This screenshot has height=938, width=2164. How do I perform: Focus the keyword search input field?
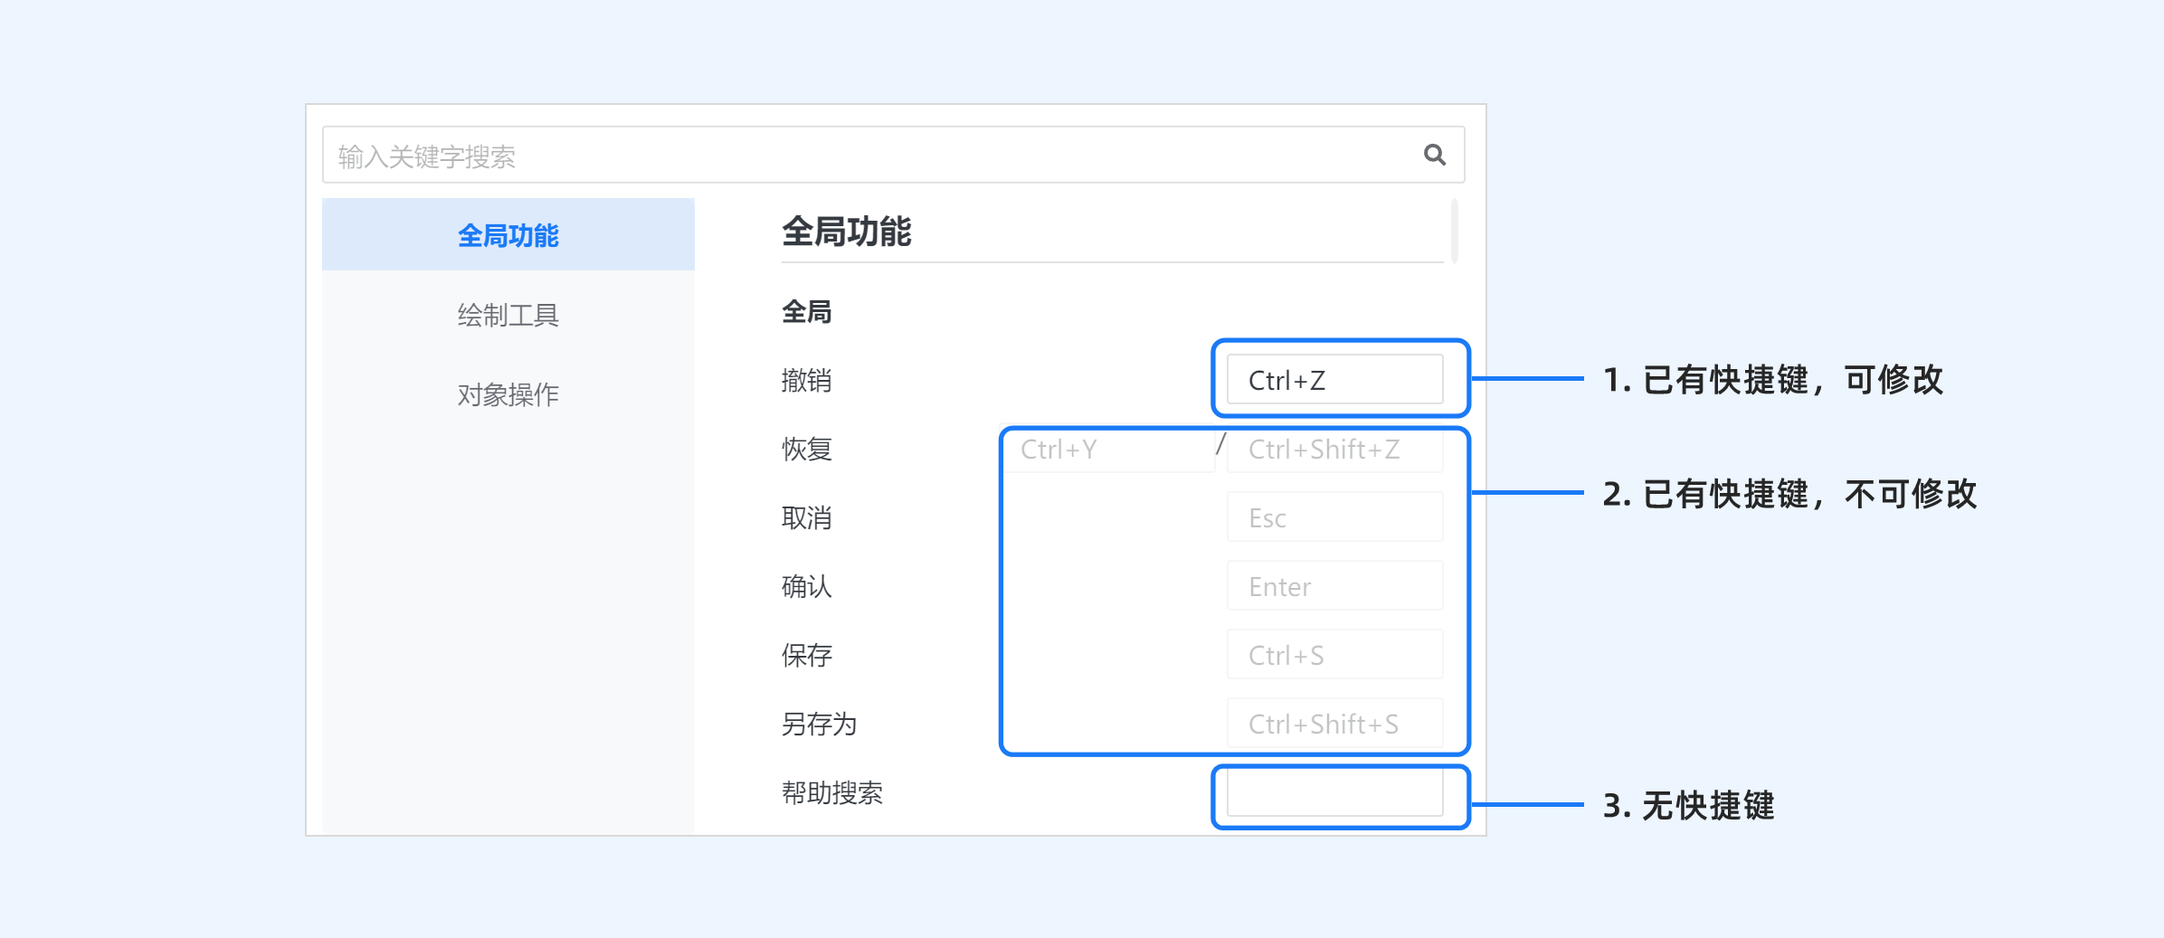[893, 155]
